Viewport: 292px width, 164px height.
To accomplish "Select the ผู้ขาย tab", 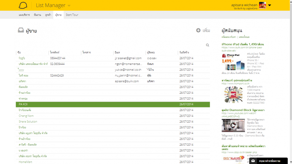I will pos(58,15).
